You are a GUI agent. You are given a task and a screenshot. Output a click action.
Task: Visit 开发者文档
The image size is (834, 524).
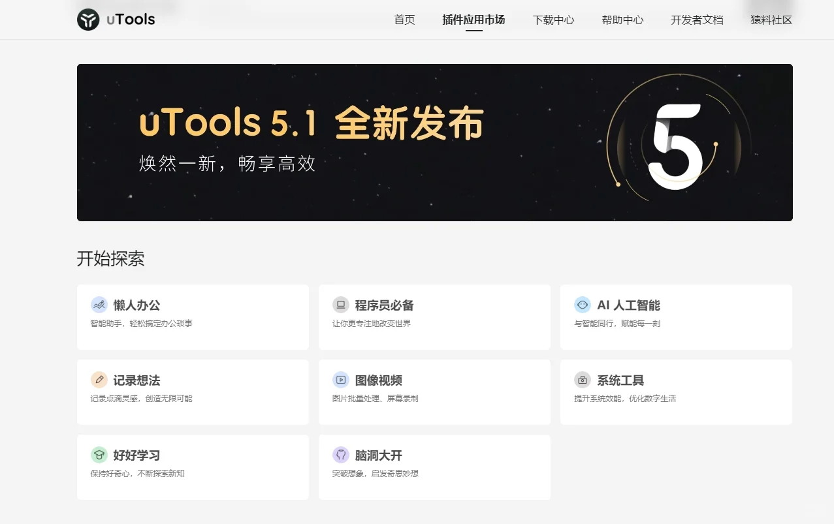[x=696, y=20]
